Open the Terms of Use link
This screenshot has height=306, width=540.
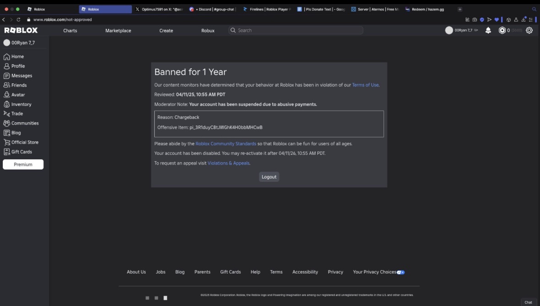coord(365,85)
